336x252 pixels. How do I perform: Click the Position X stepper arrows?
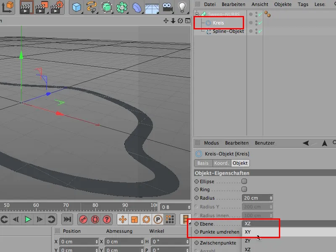pyautogui.click(x=97, y=242)
